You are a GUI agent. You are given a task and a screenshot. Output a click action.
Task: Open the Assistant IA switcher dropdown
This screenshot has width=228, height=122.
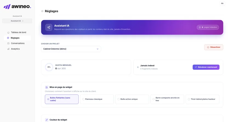(x=17, y=21)
